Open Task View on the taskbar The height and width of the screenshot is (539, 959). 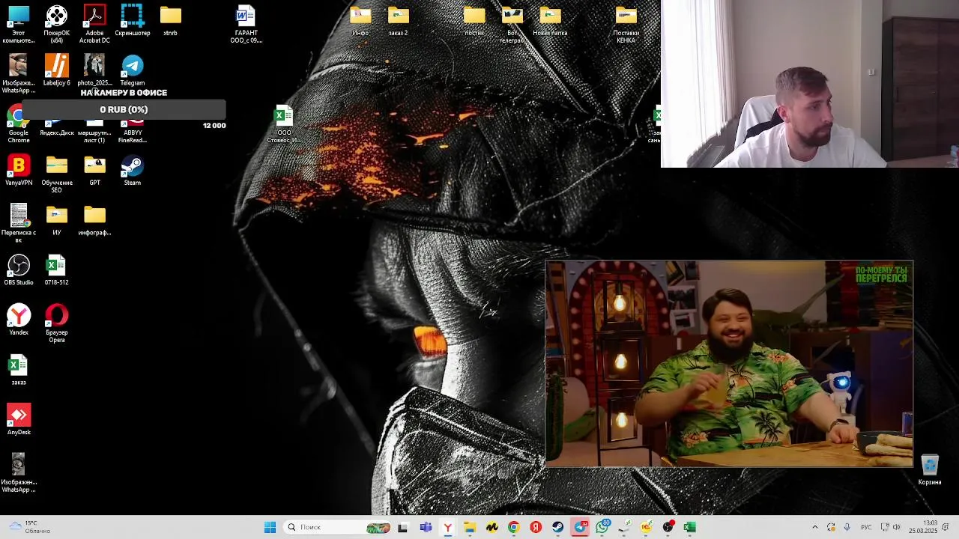click(403, 527)
